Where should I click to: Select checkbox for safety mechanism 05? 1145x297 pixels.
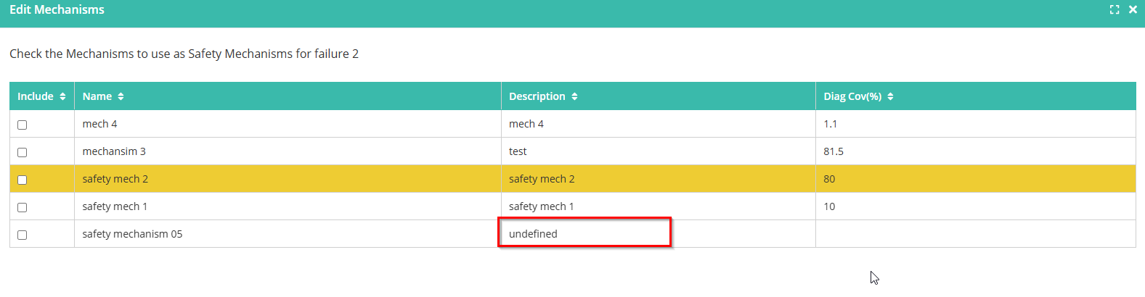(x=23, y=235)
